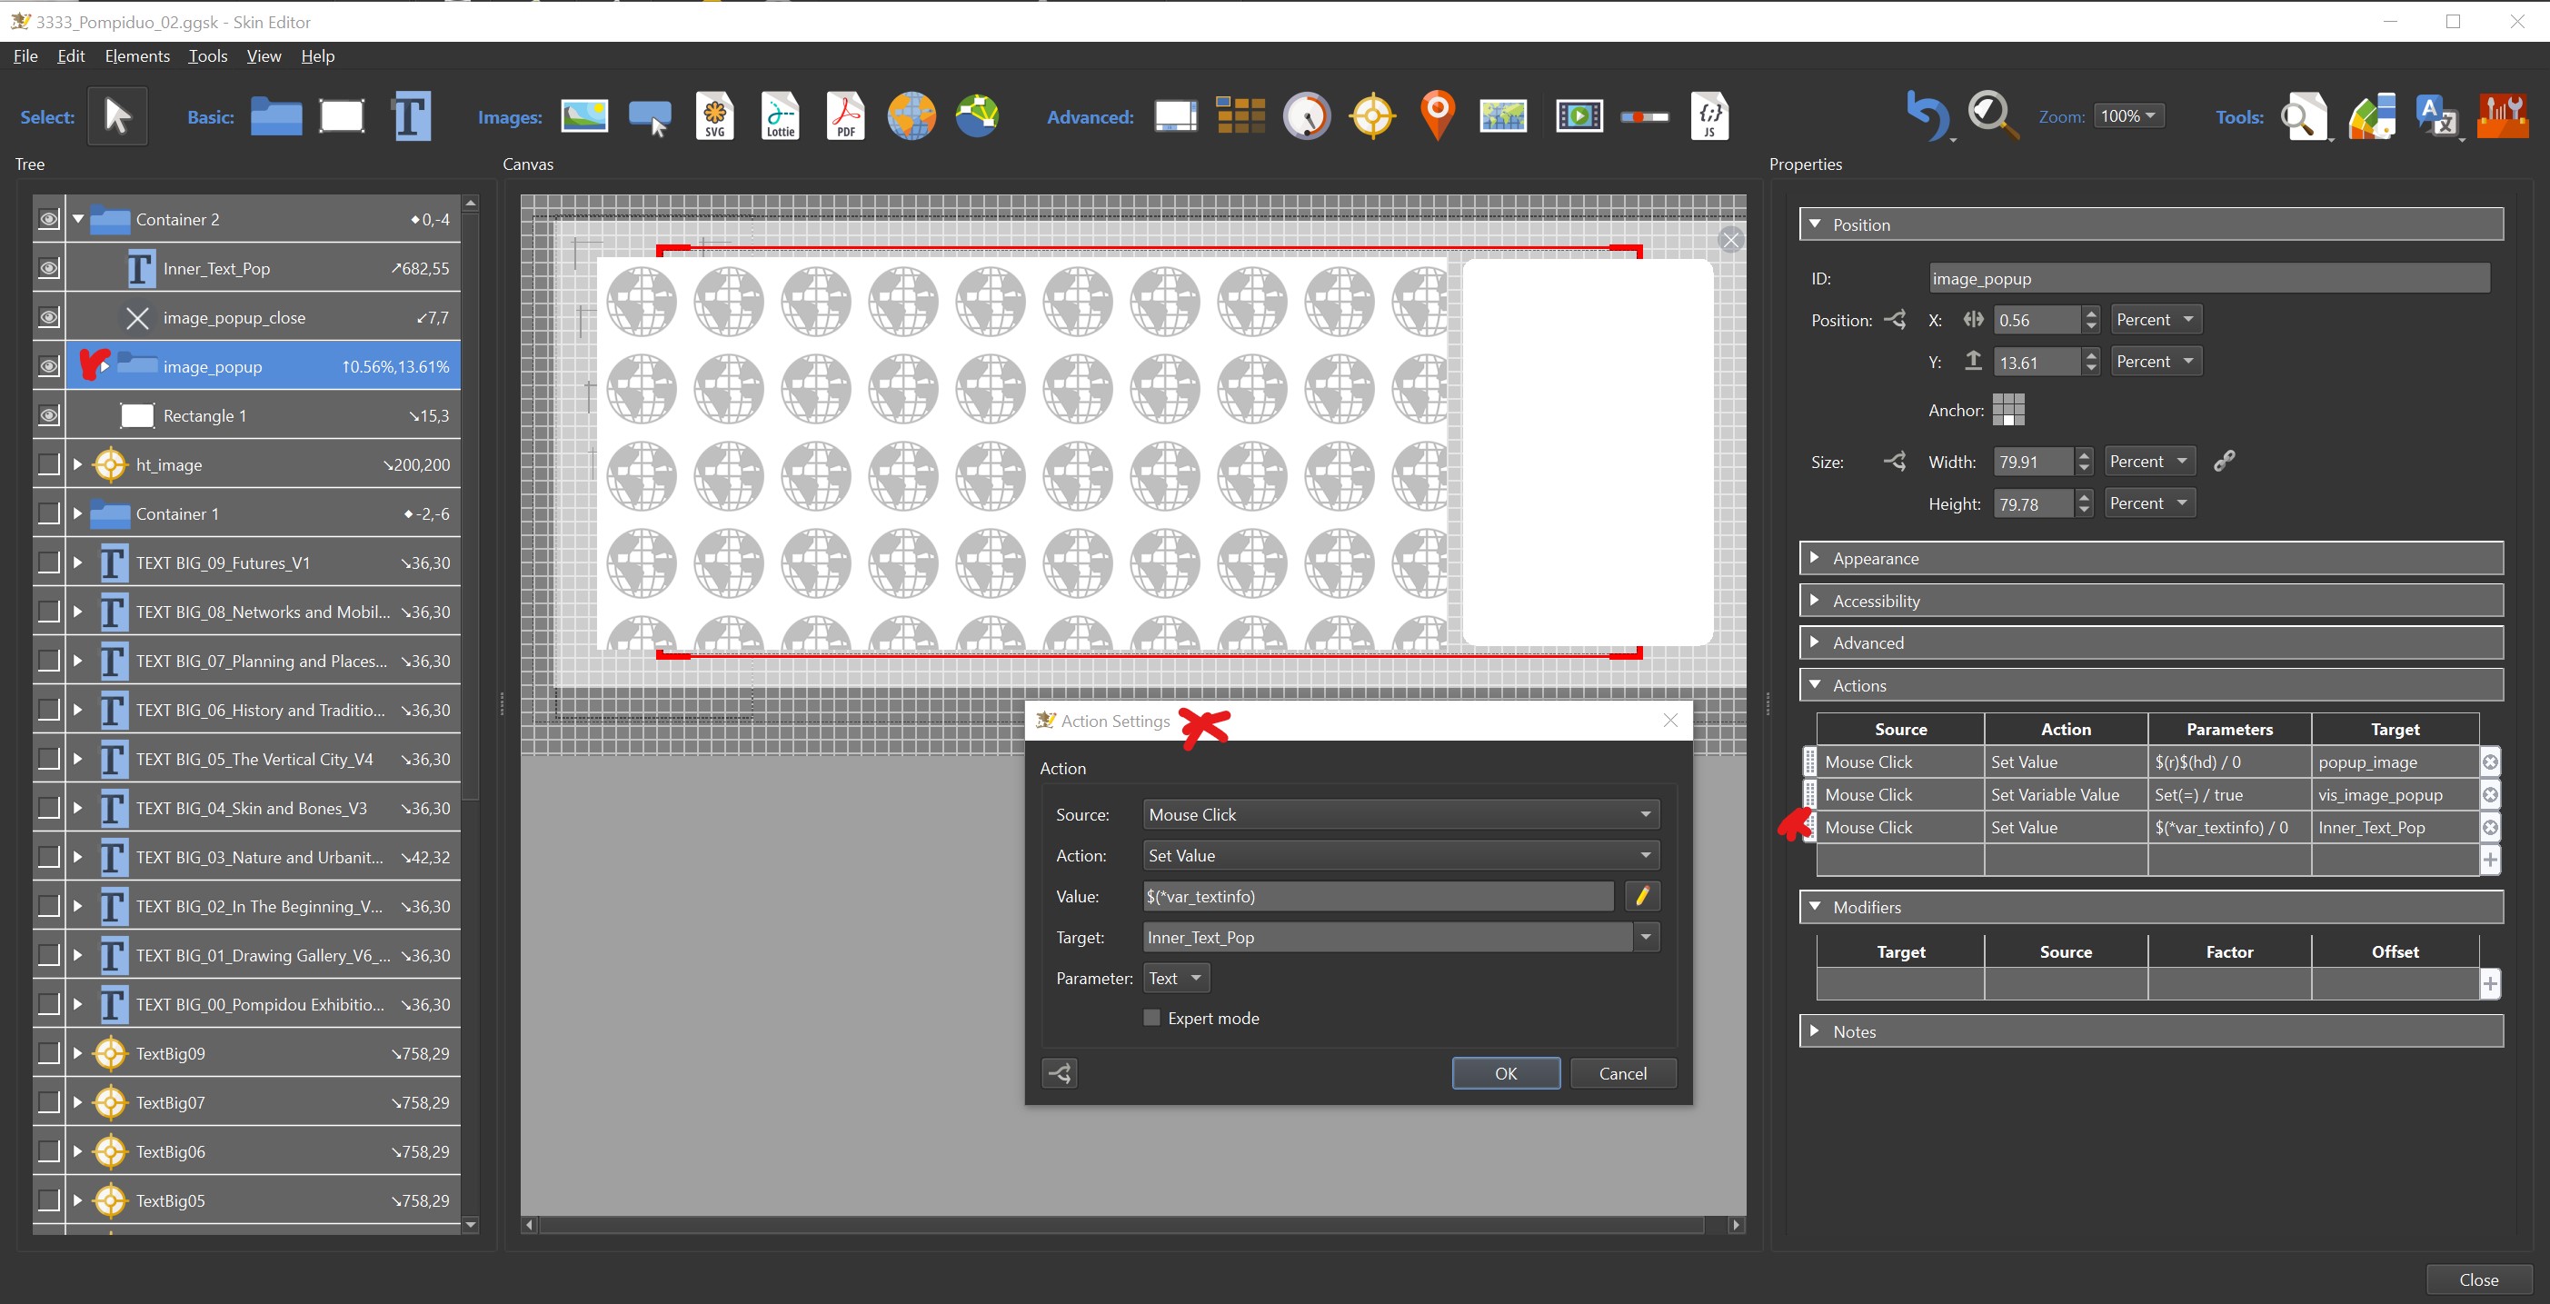
Task: Open the Source dropdown showing Mouse Click
Action: click(1400, 815)
